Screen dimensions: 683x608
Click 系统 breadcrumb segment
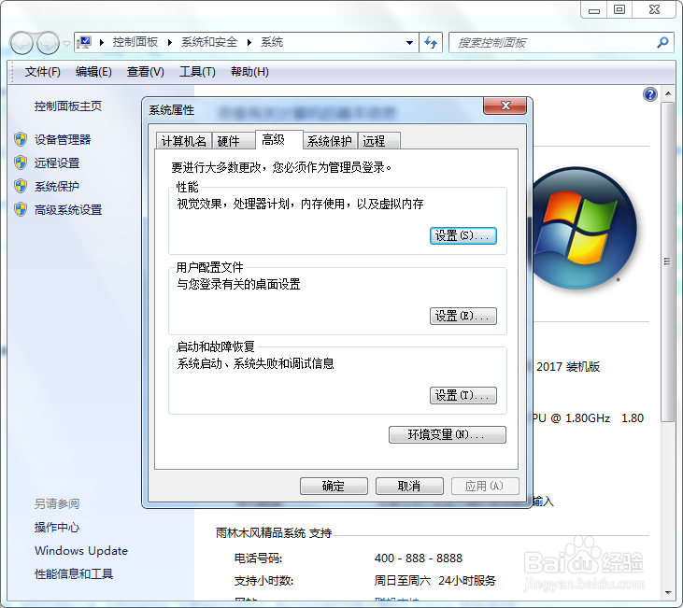272,42
